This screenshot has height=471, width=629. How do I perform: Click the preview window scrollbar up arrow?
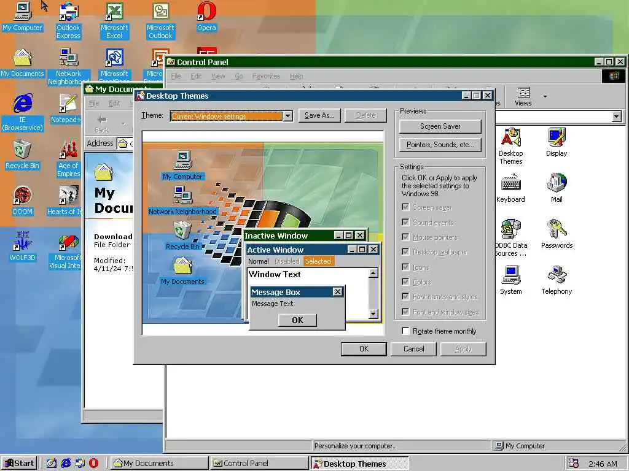tap(373, 273)
